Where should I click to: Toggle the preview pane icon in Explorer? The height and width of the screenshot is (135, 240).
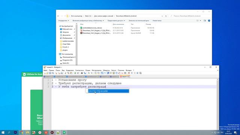click(x=204, y=21)
